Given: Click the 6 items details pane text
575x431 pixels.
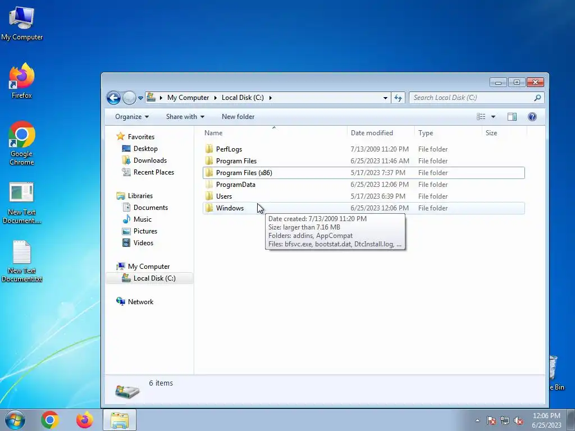Looking at the screenshot, I should [x=161, y=383].
